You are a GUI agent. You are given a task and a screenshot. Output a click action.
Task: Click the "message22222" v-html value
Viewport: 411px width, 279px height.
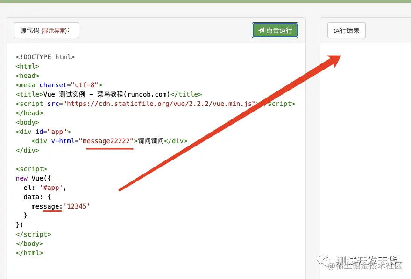click(106, 141)
